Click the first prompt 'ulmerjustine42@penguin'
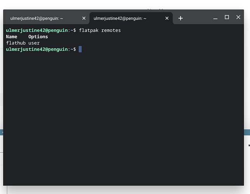This screenshot has width=250, height=194. tap(37, 30)
